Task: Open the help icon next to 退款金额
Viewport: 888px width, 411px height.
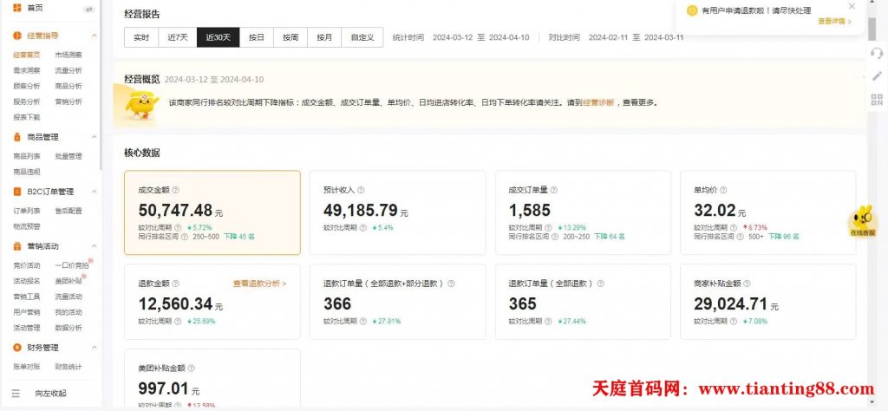Action: (x=175, y=284)
